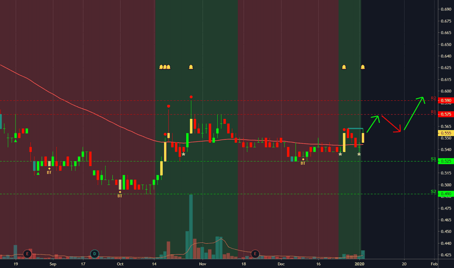
Task: Click the R1 resistance line tag
Action: click(434, 112)
